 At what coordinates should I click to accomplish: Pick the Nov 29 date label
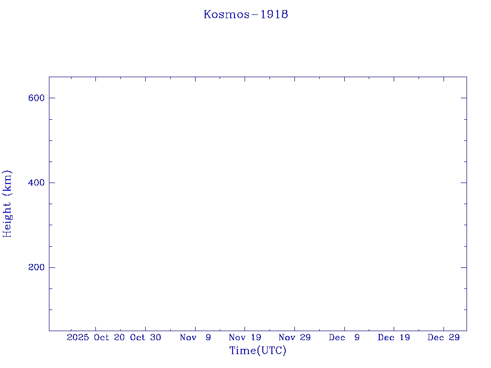[x=294, y=337]
